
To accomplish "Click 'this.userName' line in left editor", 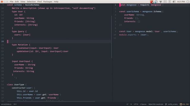I will (x=39, y=95).
